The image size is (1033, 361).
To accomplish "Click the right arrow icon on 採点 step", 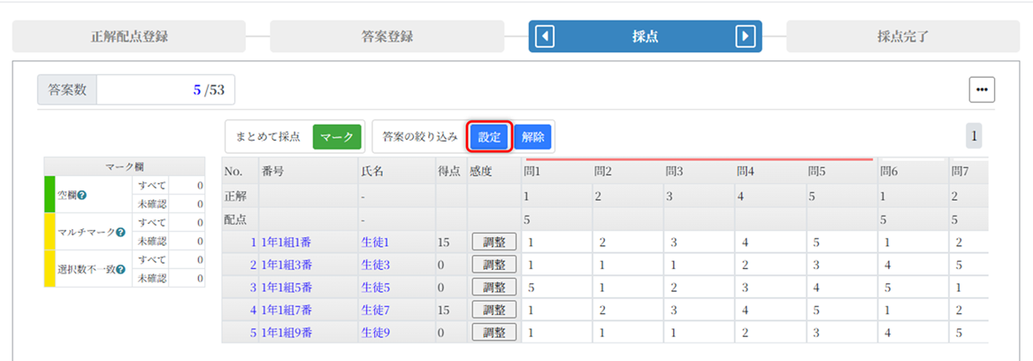I will click(x=745, y=36).
